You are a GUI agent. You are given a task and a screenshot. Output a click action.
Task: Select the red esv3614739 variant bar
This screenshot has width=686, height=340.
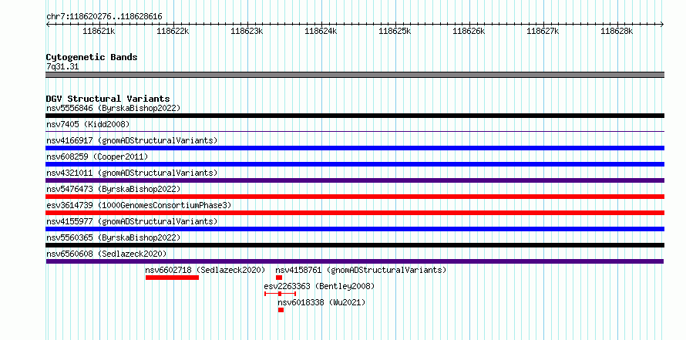pos(355,213)
